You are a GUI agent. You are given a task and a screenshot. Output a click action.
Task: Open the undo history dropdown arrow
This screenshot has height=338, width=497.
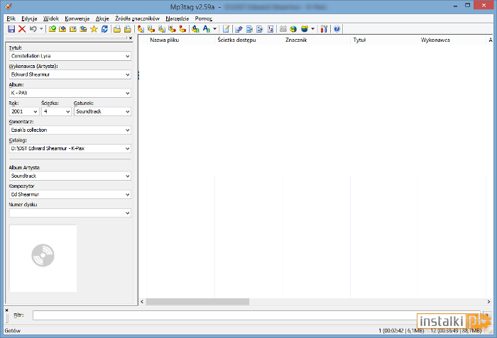point(41,29)
